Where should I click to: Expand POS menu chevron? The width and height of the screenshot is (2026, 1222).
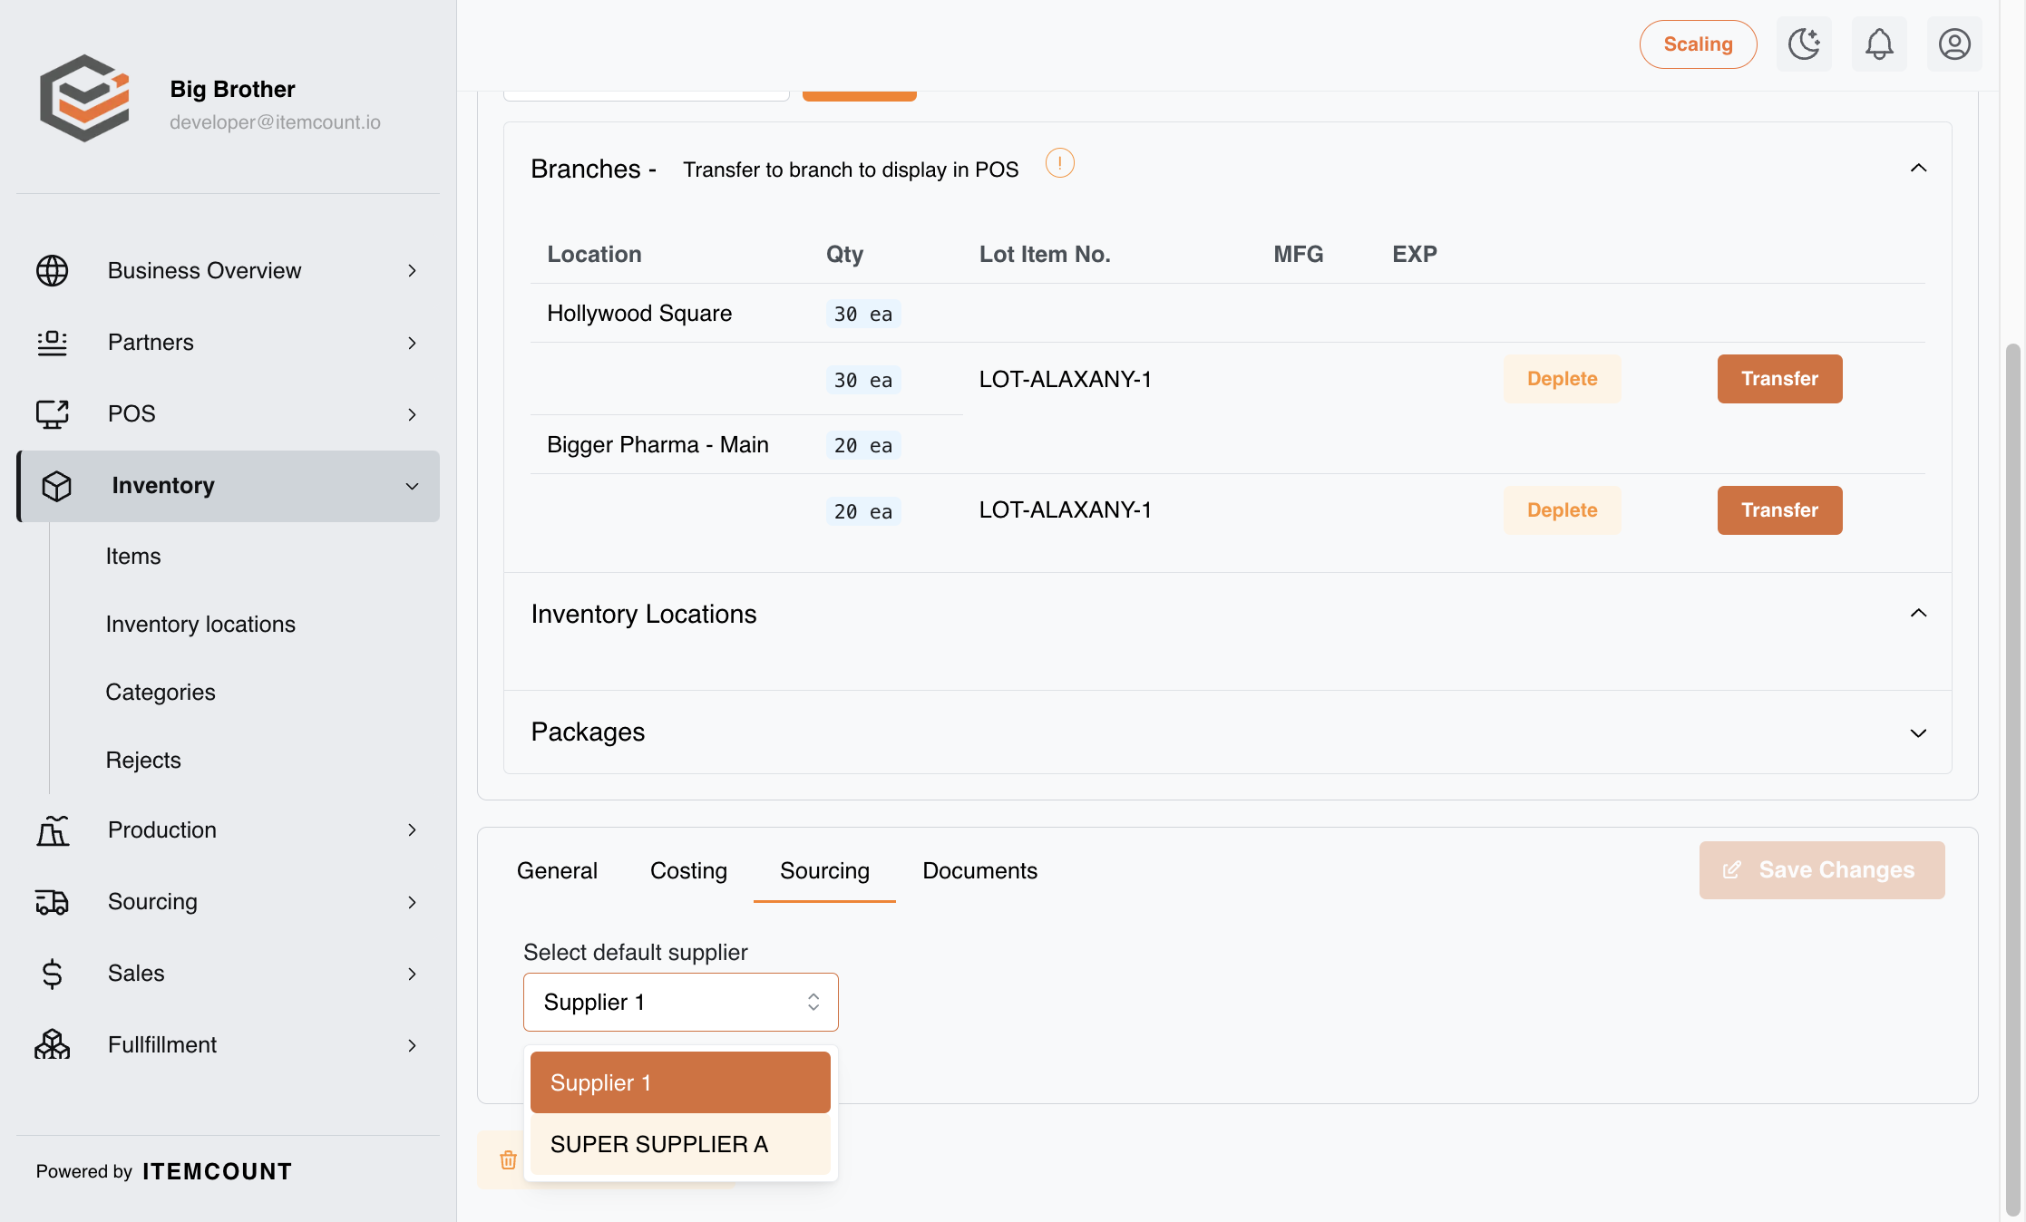(x=412, y=414)
